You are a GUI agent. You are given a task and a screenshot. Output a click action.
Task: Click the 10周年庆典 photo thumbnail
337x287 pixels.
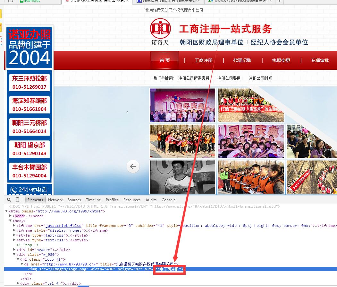pyautogui.click(x=182, y=105)
